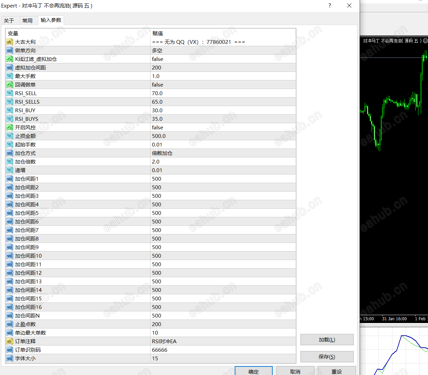Image resolution: width=428 pixels, height=375 pixels.
Task: Click the integer icon beside 加仓间距N
Action: point(10,315)
